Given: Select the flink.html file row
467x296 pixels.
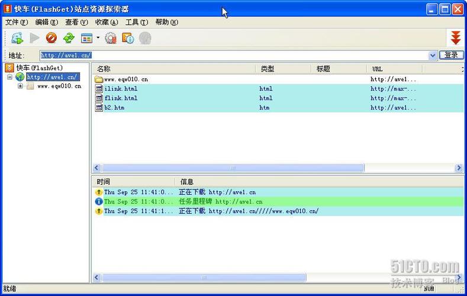Looking at the screenshot, I should point(278,98).
